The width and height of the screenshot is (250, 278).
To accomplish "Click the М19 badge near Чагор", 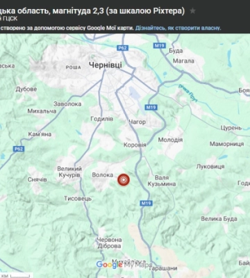I will (151, 107).
